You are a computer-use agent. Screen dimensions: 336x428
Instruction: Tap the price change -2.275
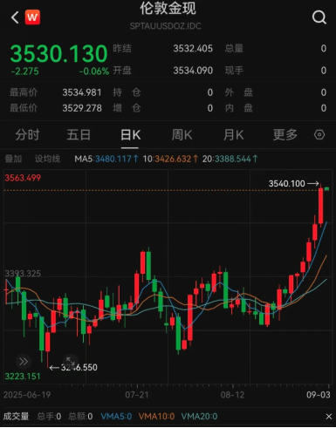24,71
